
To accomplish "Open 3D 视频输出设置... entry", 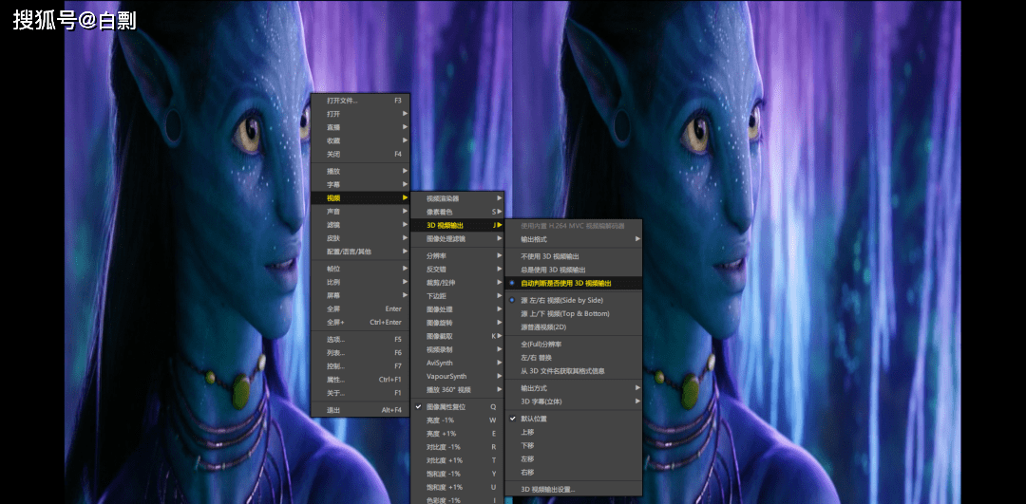I will pyautogui.click(x=573, y=489).
